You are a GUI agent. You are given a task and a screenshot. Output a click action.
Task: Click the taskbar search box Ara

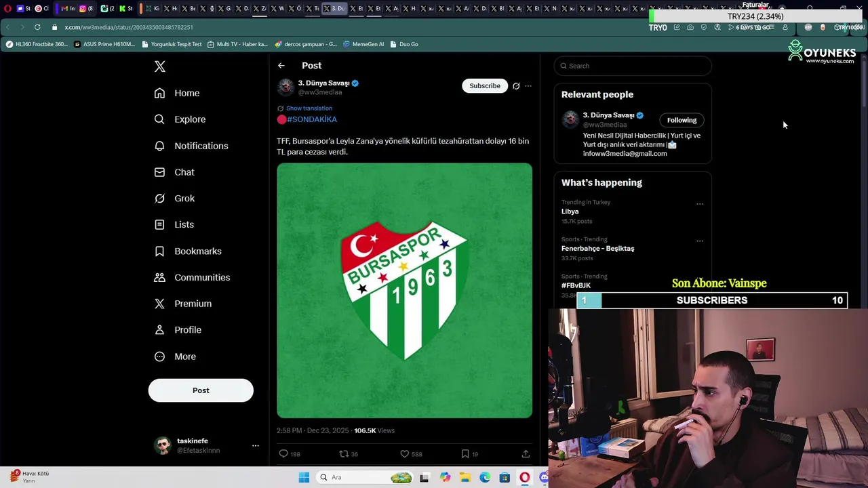365,478
